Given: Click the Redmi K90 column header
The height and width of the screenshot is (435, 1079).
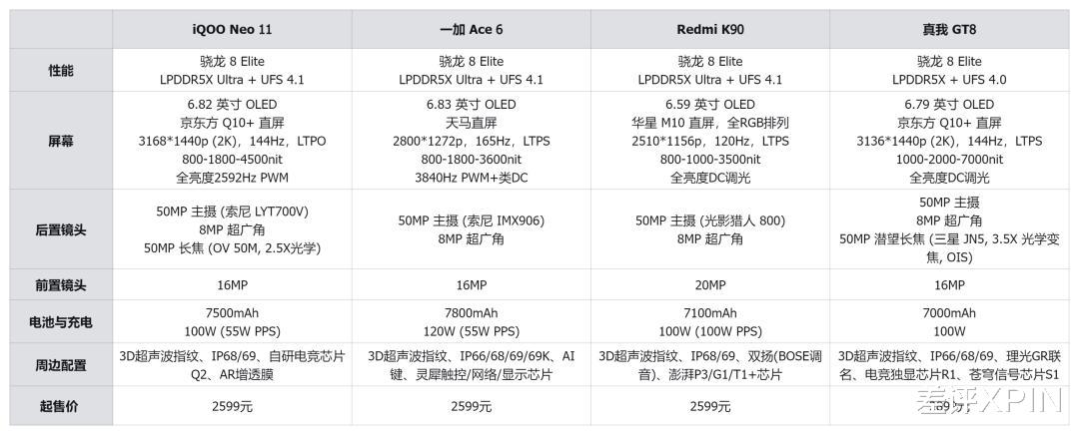Looking at the screenshot, I should click(709, 30).
